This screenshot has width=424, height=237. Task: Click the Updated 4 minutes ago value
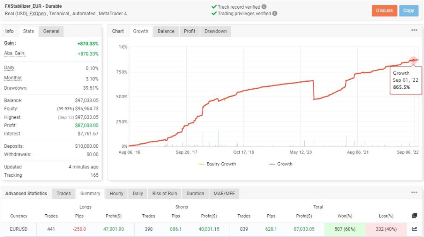tap(84, 167)
